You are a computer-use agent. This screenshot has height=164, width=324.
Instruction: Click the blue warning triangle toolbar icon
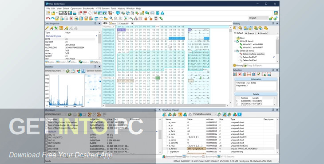tap(162, 13)
